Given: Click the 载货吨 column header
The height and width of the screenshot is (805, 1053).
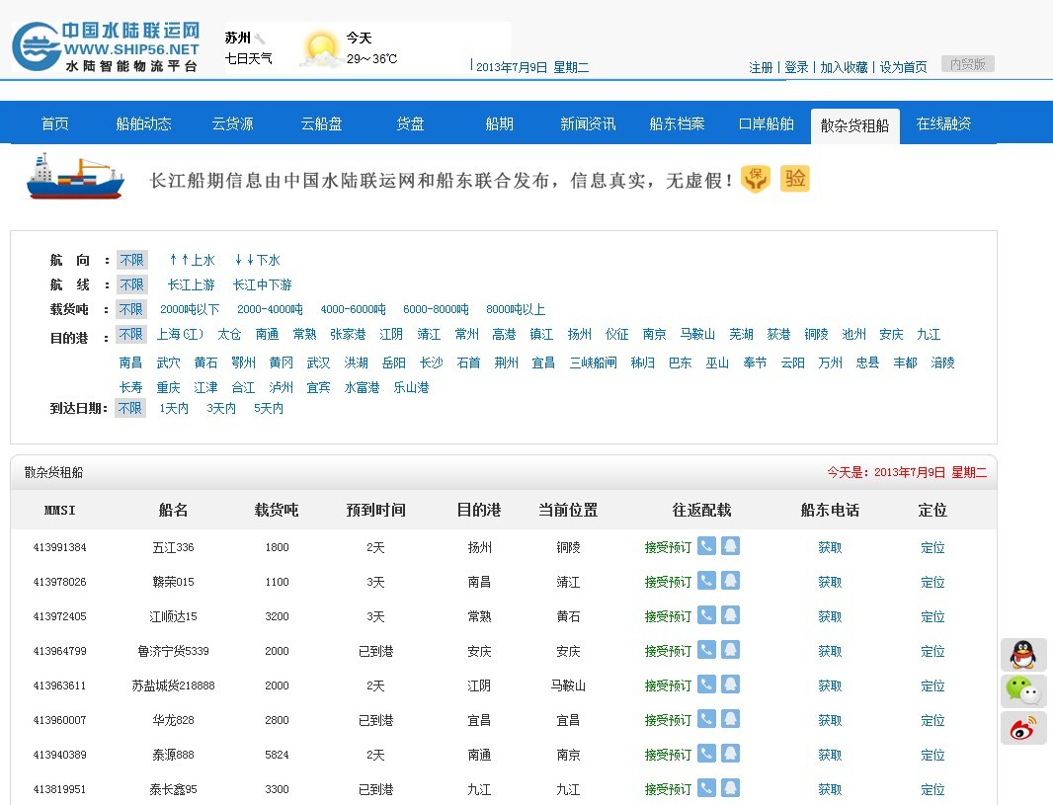Looking at the screenshot, I should [x=277, y=511].
